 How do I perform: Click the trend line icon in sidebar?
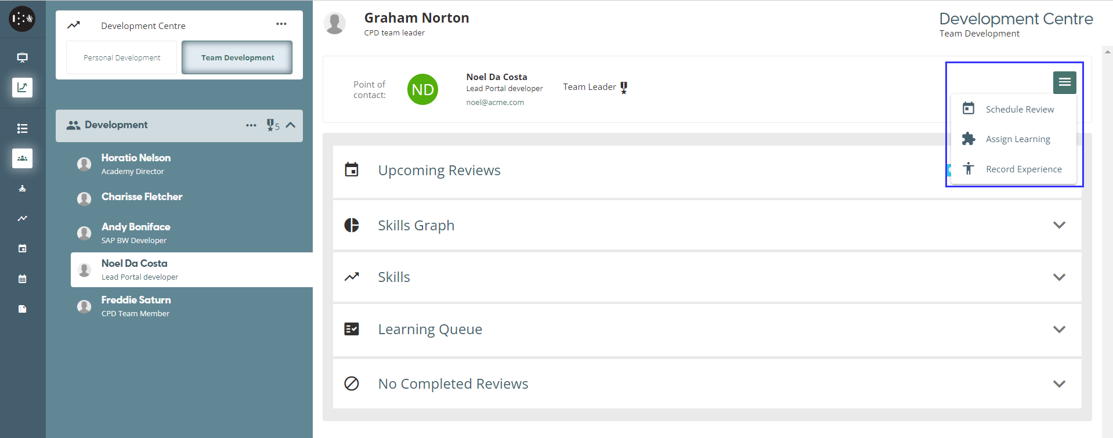click(x=22, y=219)
